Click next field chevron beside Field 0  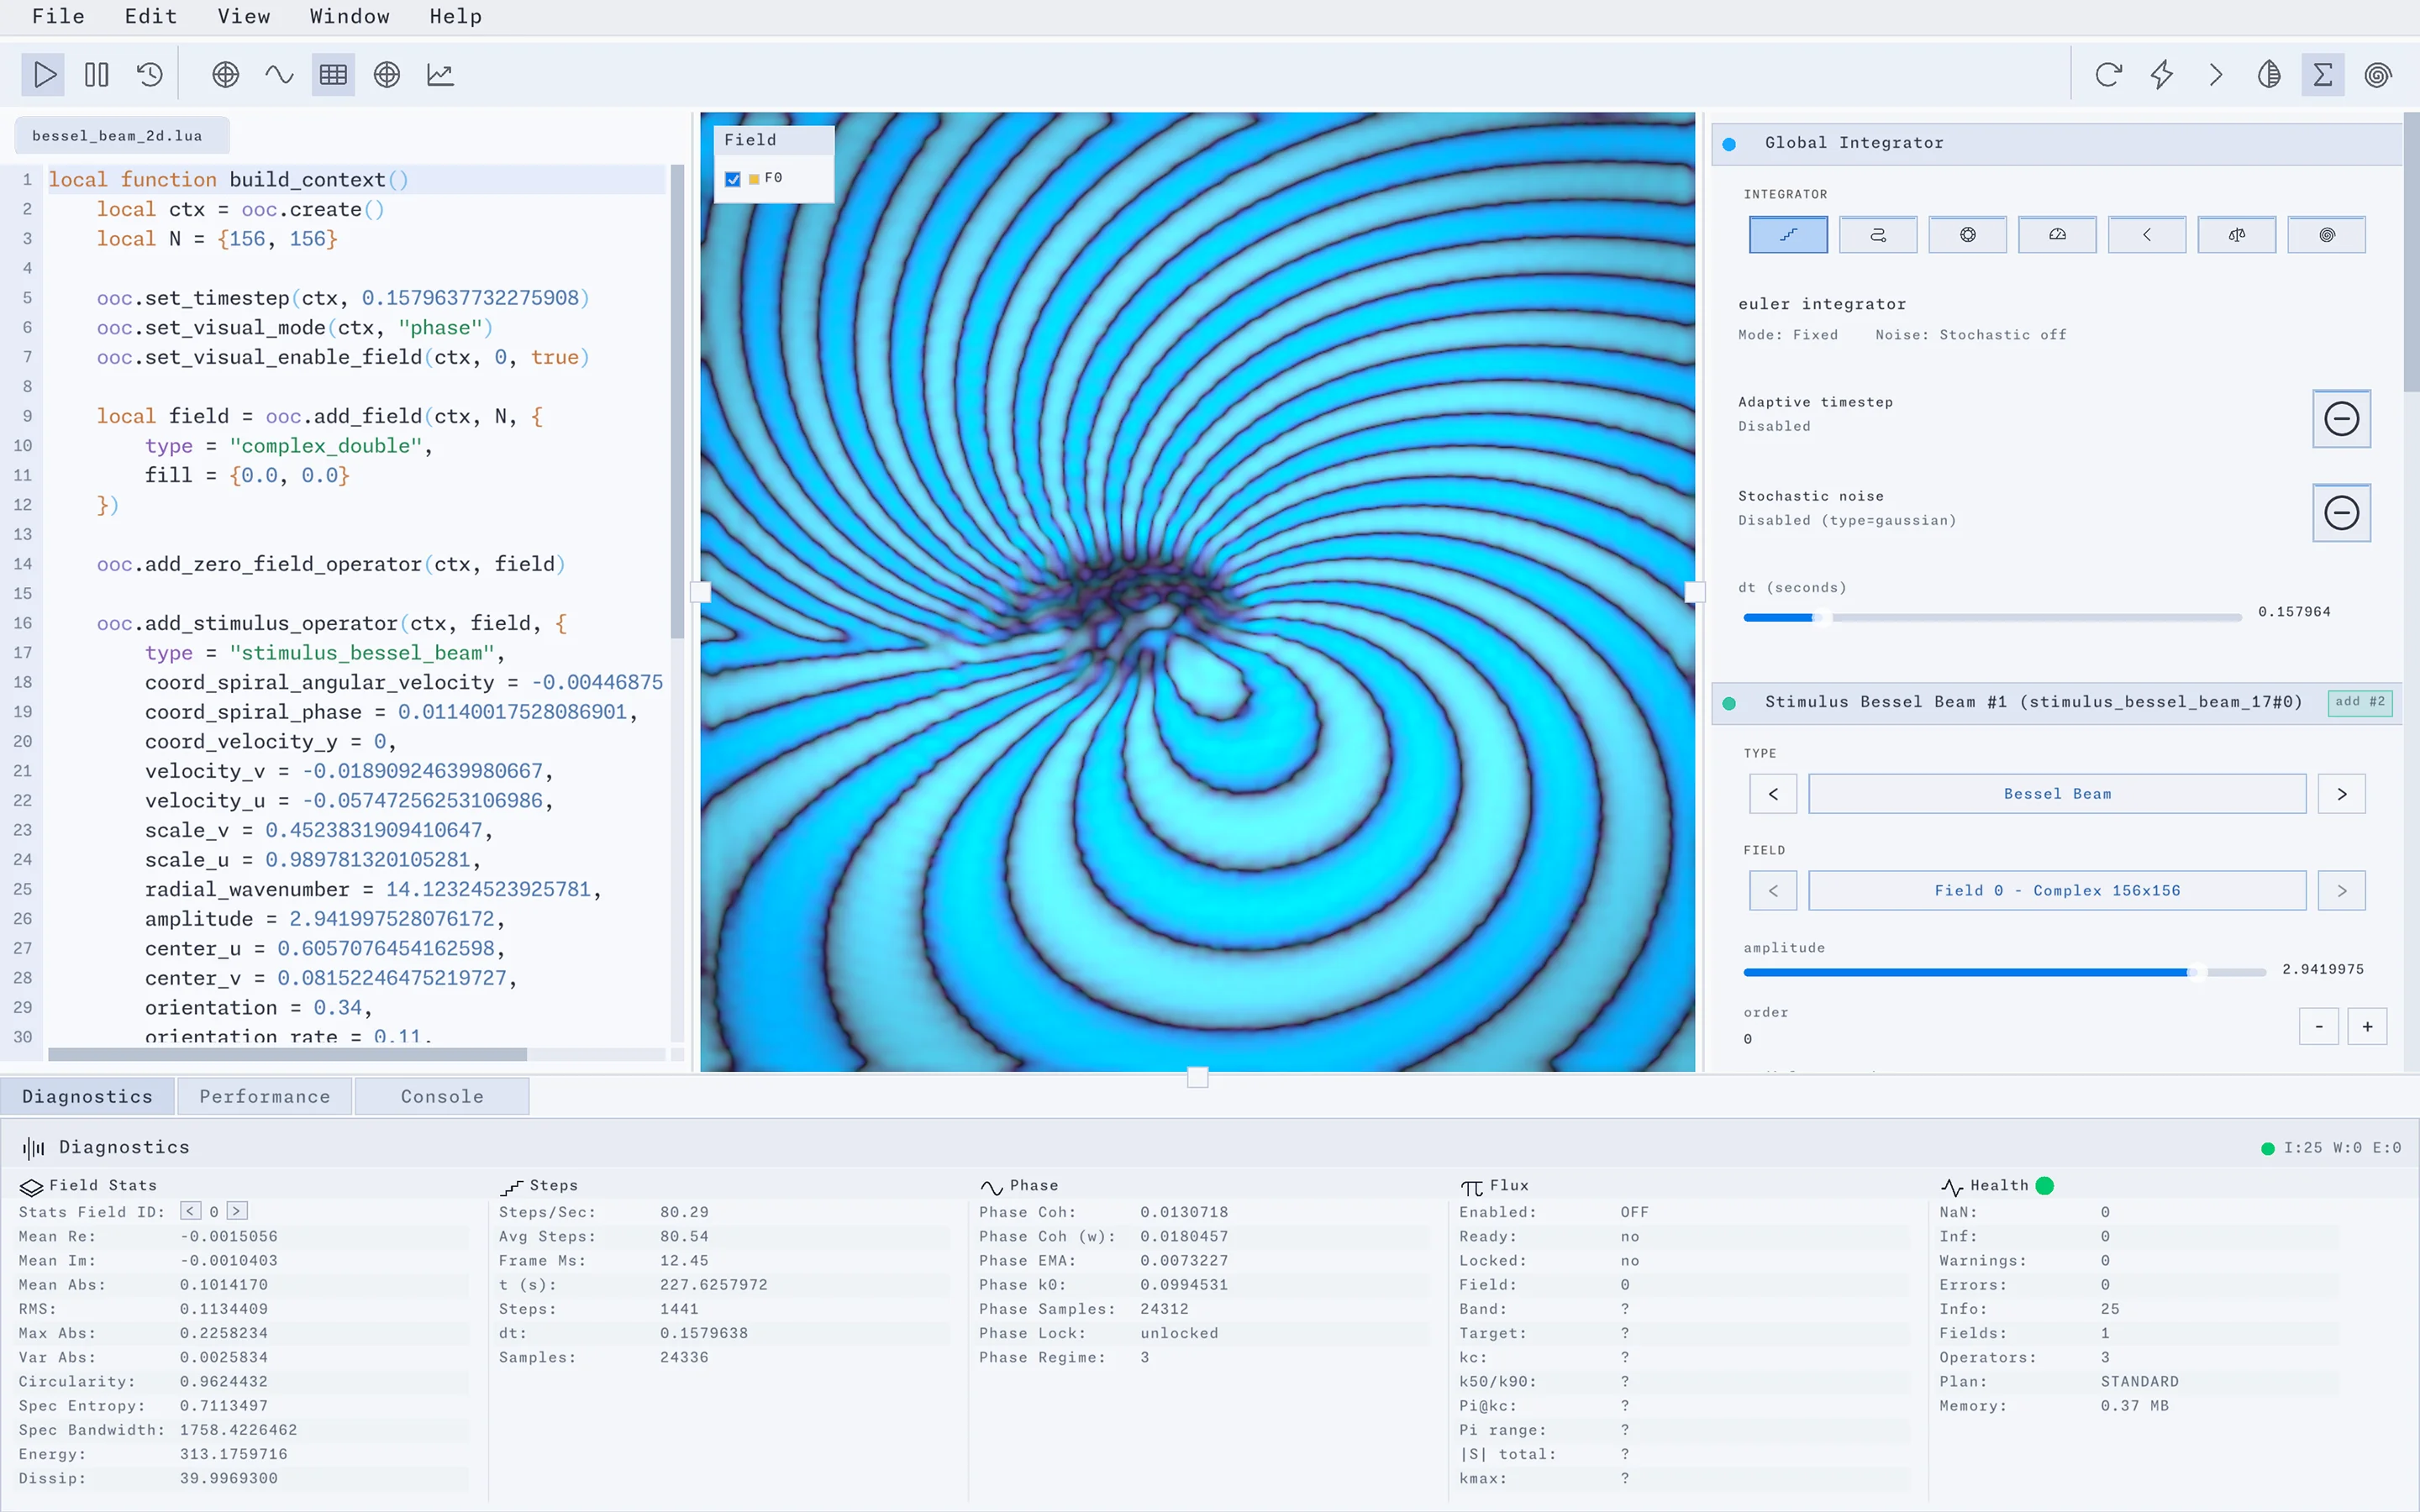tap(2342, 890)
